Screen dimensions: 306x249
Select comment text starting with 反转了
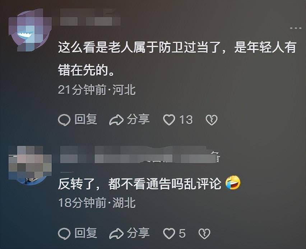140,184
